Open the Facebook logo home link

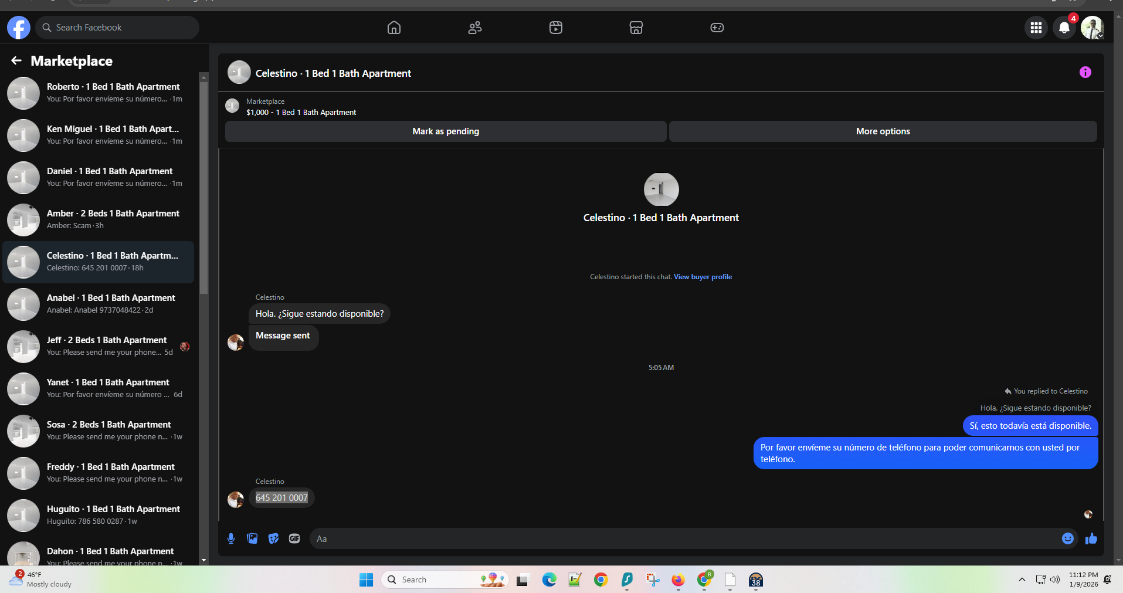(x=19, y=28)
